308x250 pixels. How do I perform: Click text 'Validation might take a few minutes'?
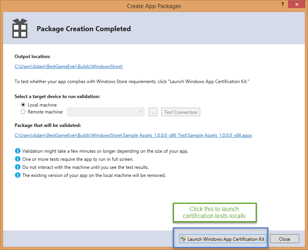pos(105,151)
